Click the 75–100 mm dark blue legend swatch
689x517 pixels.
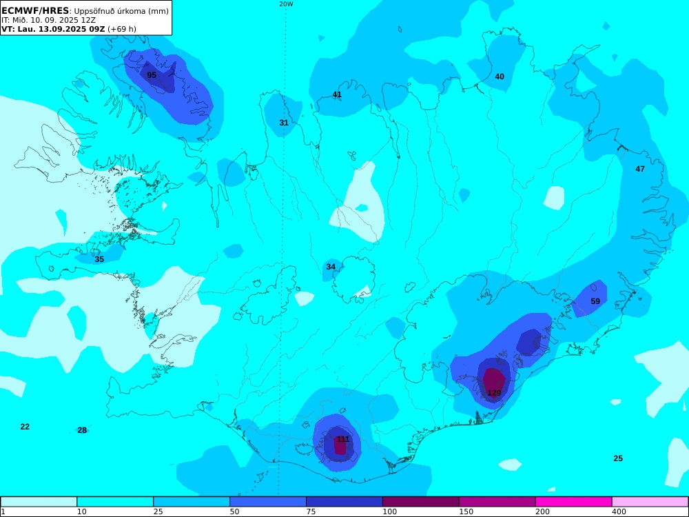344,502
